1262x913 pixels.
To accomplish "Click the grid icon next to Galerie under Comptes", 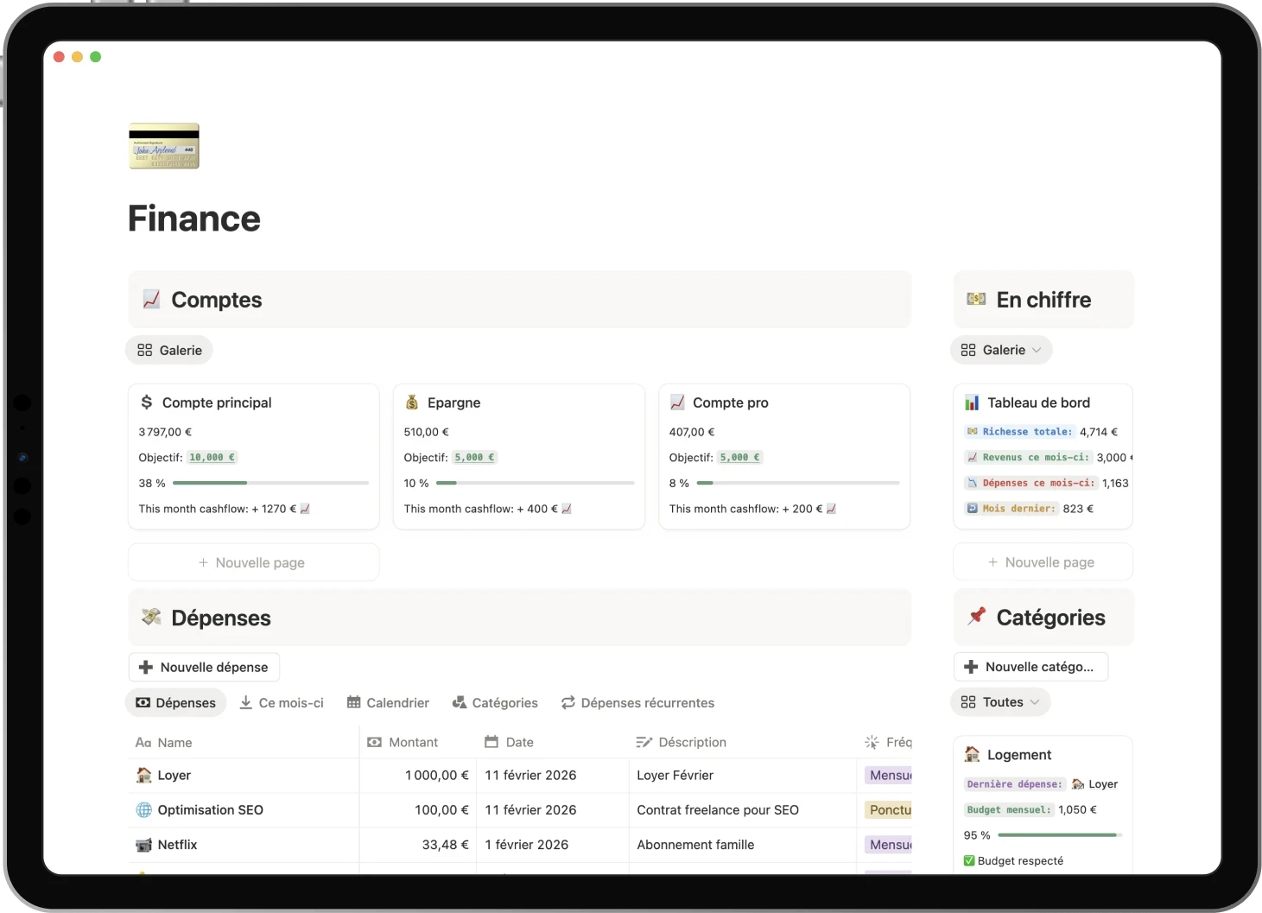I will point(143,350).
